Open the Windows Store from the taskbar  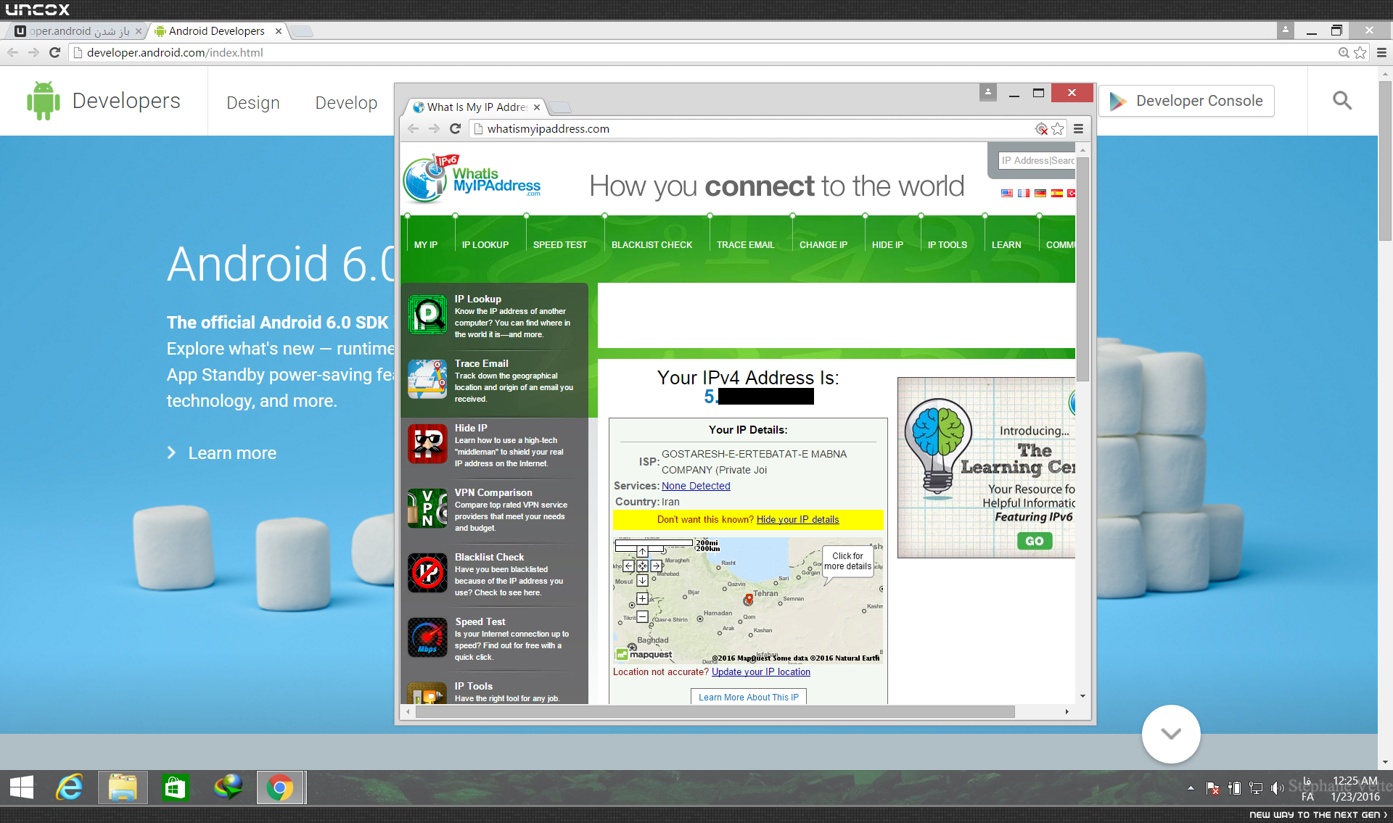click(x=175, y=787)
